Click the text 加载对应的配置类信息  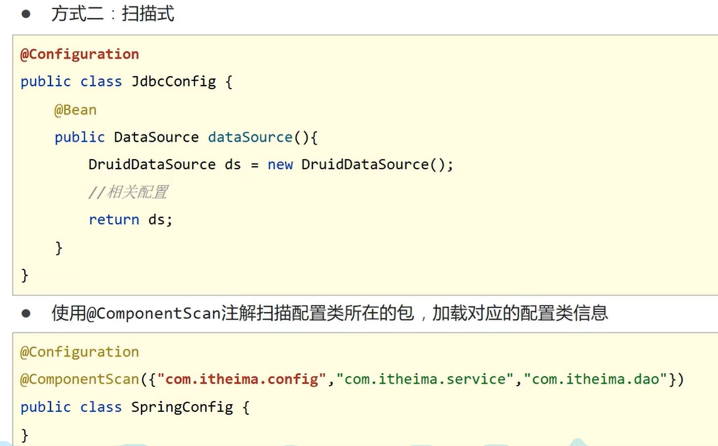(520, 313)
